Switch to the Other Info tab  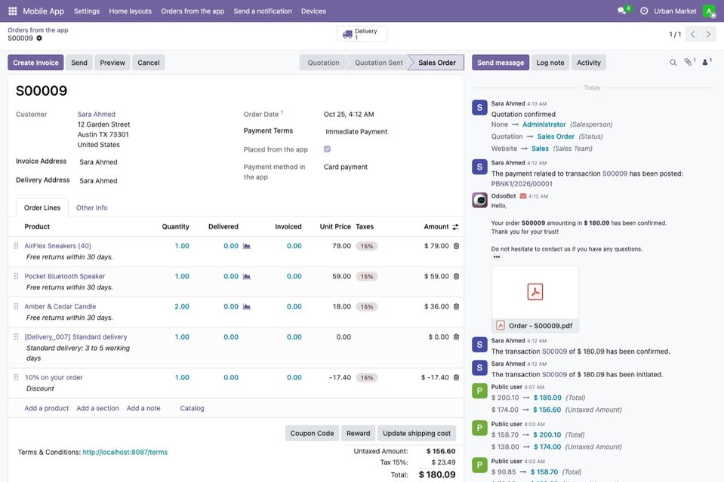(x=92, y=207)
